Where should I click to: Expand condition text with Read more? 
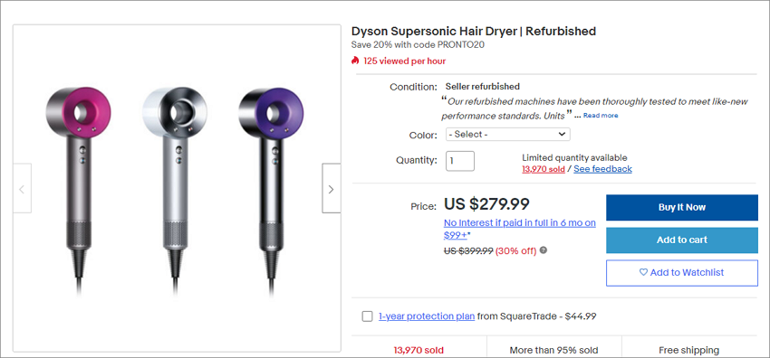[x=601, y=116]
